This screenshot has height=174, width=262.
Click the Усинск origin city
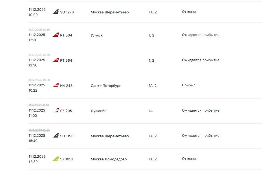coord(97,35)
